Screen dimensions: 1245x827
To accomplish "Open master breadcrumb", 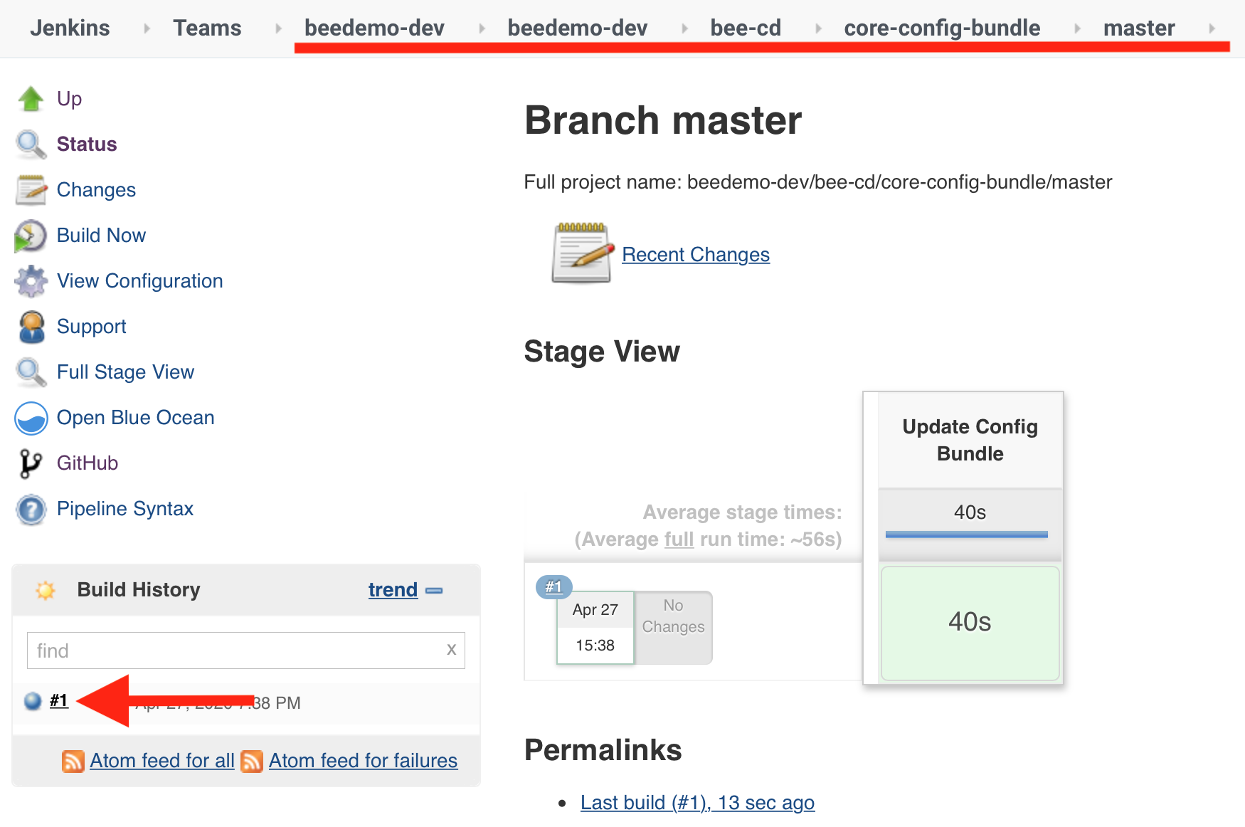I will click(x=1139, y=28).
